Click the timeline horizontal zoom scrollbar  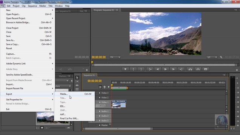[x=118, y=129]
